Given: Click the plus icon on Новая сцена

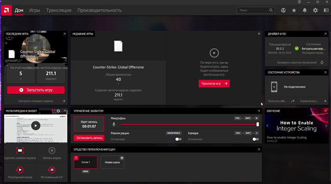Looking at the screenshot, I should [x=122, y=158].
